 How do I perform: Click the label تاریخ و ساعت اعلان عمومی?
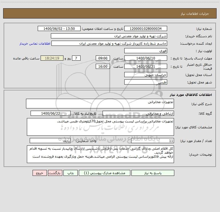(103, 29)
